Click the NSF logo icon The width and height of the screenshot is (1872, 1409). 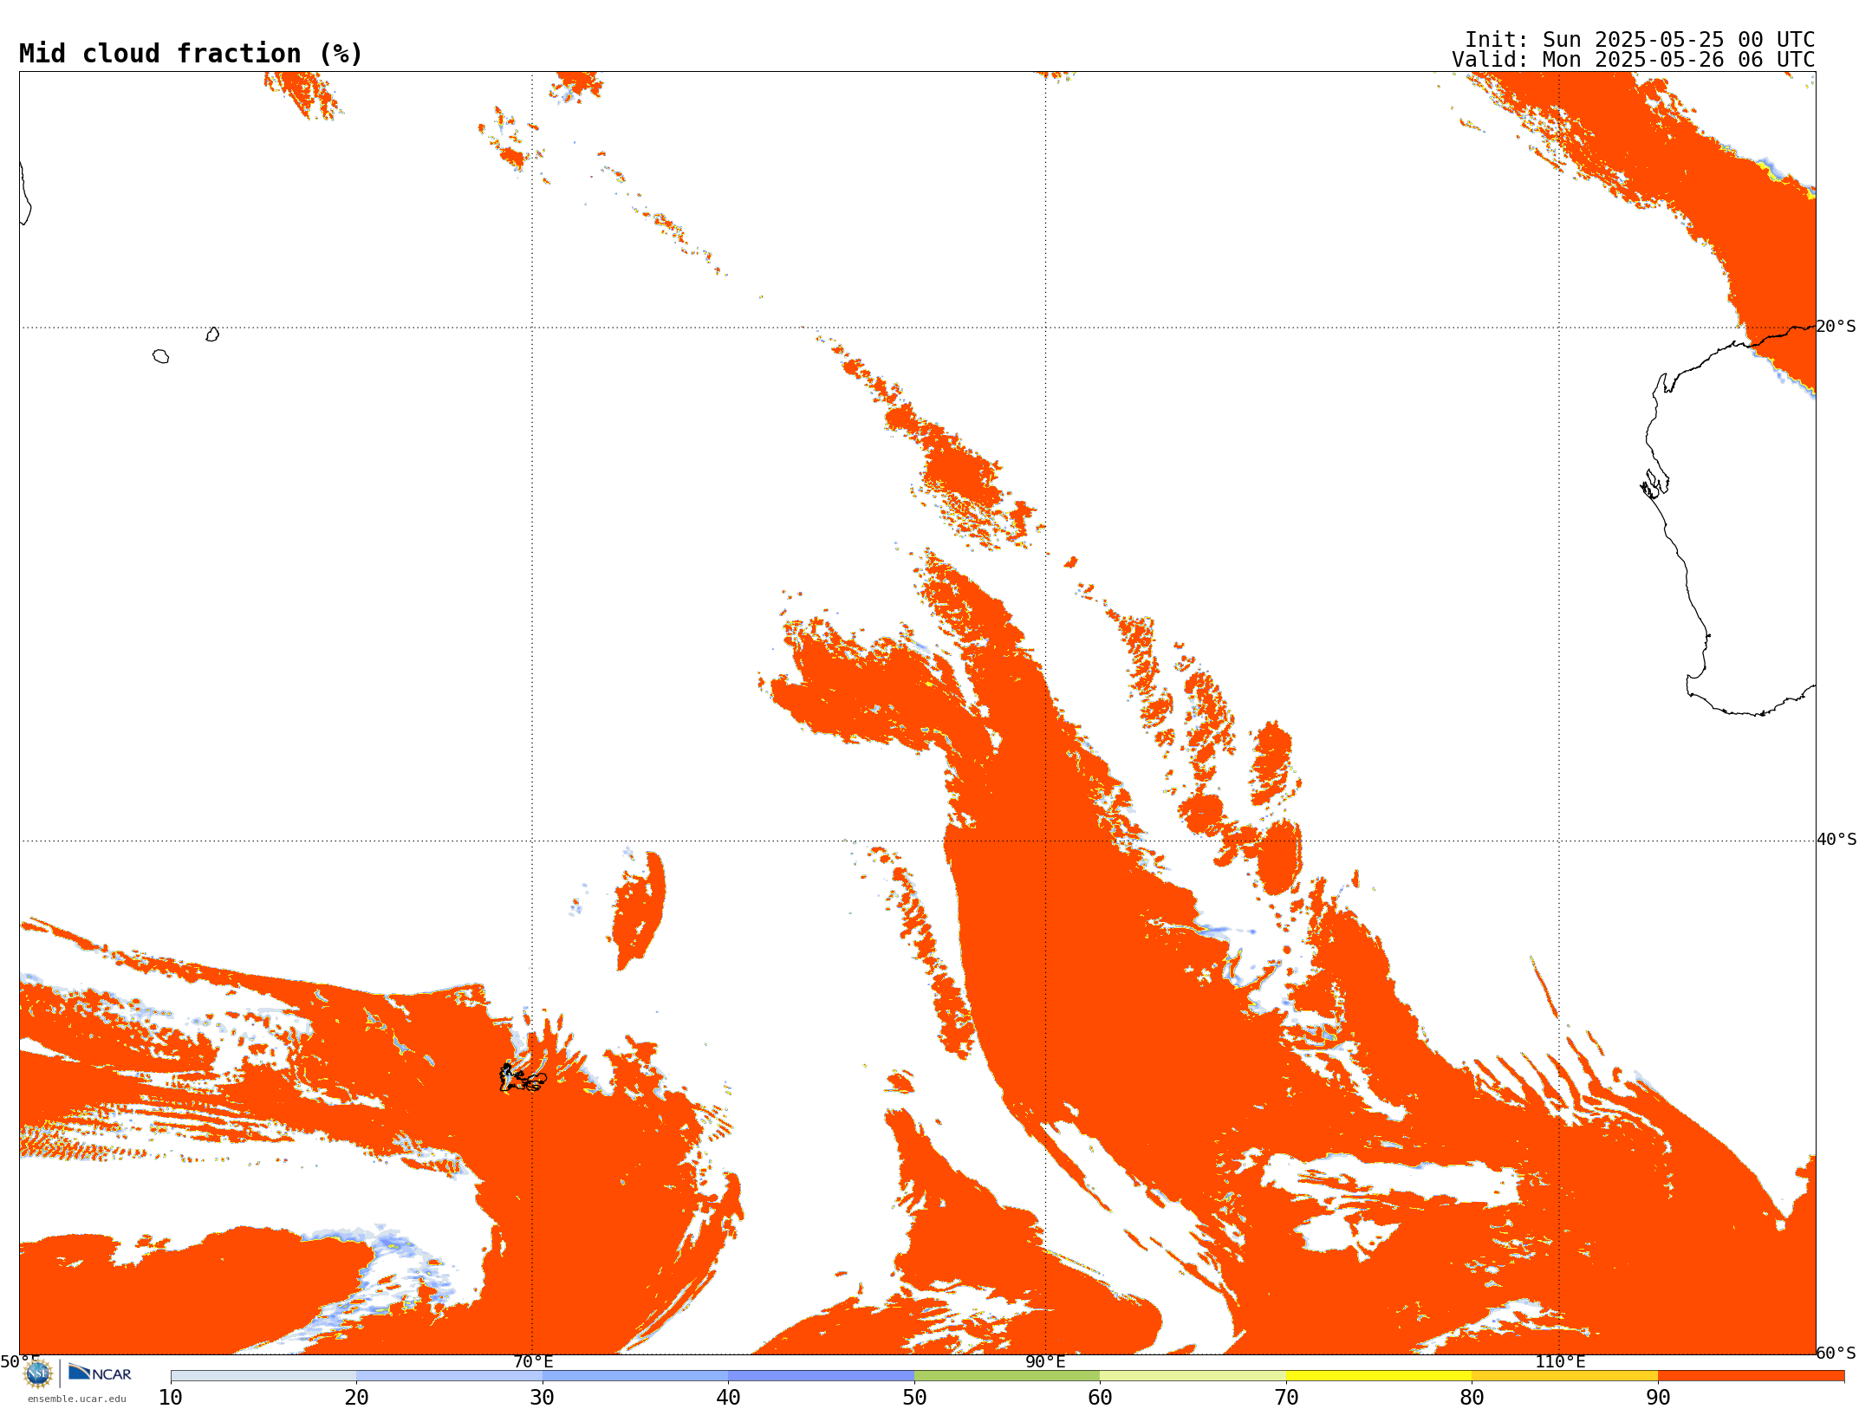(38, 1373)
